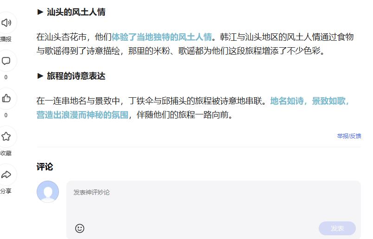Click the 播报 speaker icon

(x=6, y=23)
